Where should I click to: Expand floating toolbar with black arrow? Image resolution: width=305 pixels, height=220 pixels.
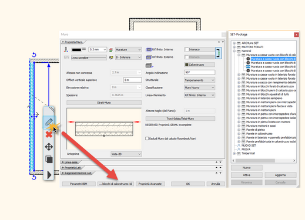(49, 175)
